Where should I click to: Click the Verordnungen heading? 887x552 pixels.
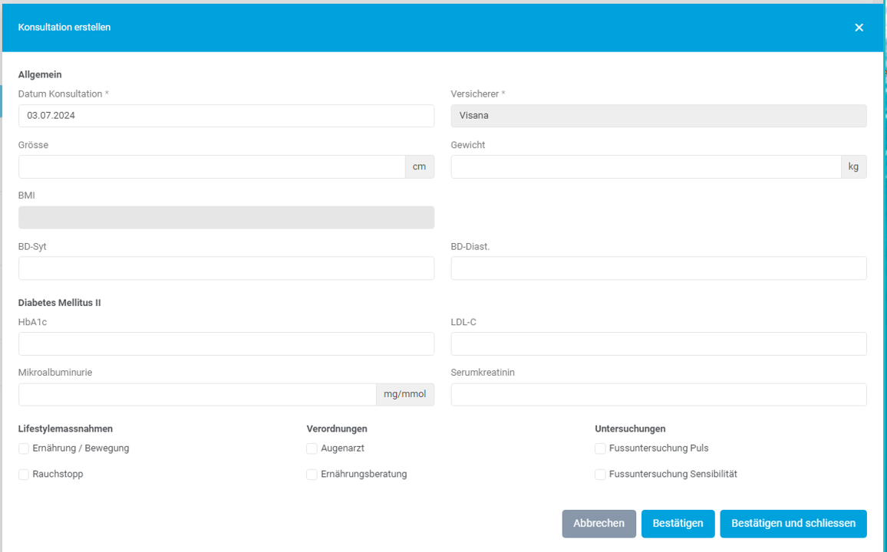(x=337, y=429)
